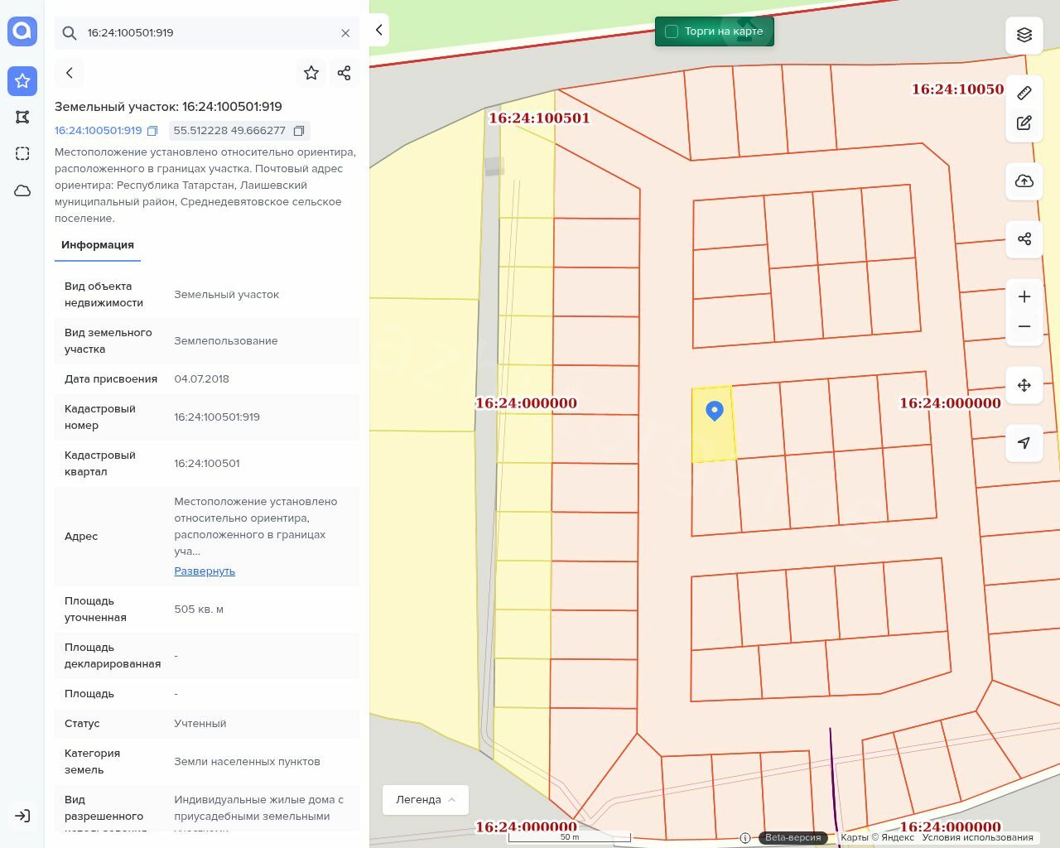
Task: Add parcel to favorites with star icon
Action: pyautogui.click(x=311, y=73)
